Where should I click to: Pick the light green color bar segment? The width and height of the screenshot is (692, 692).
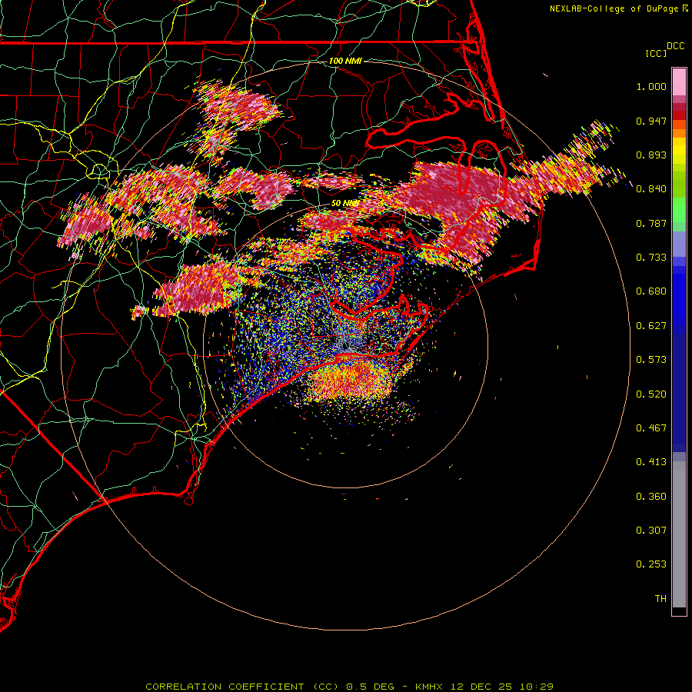(679, 210)
